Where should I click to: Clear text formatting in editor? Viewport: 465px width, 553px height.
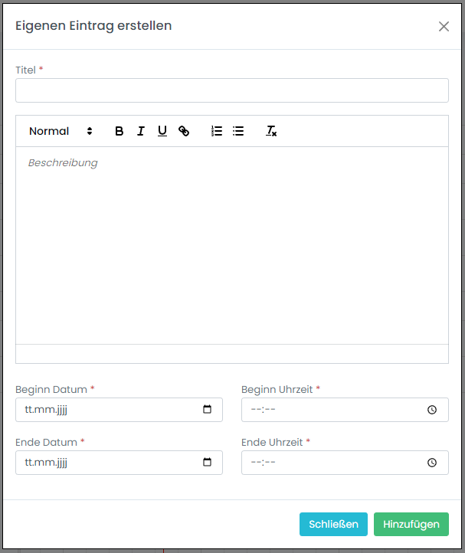(x=271, y=131)
